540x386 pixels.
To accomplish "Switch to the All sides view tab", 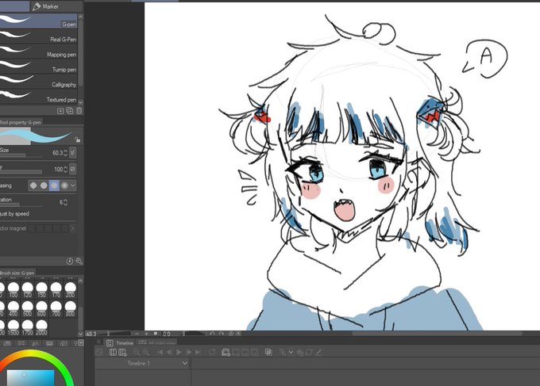I will pos(156,342).
